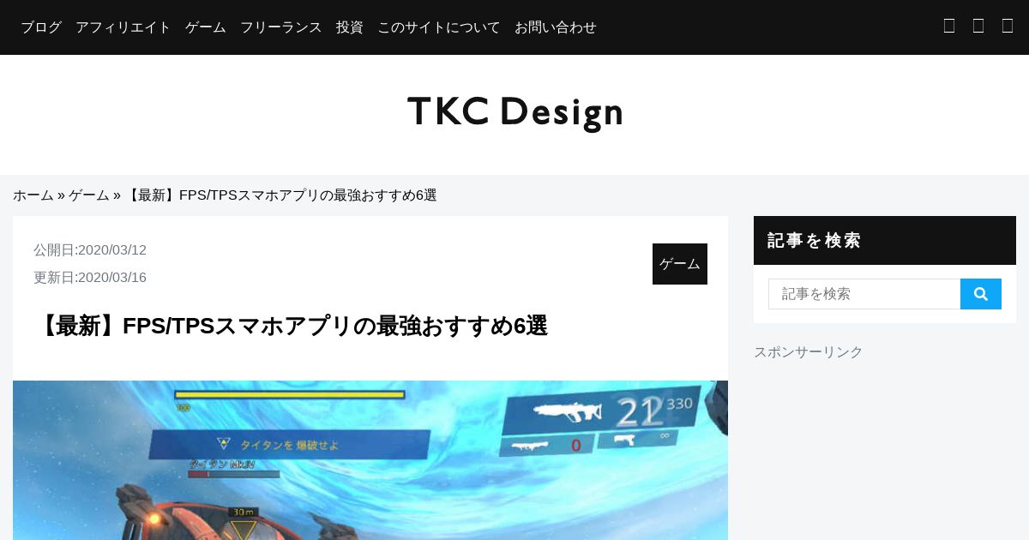This screenshot has height=540, width=1029.
Task: Open the FPS game screenshot image
Action: [370, 460]
